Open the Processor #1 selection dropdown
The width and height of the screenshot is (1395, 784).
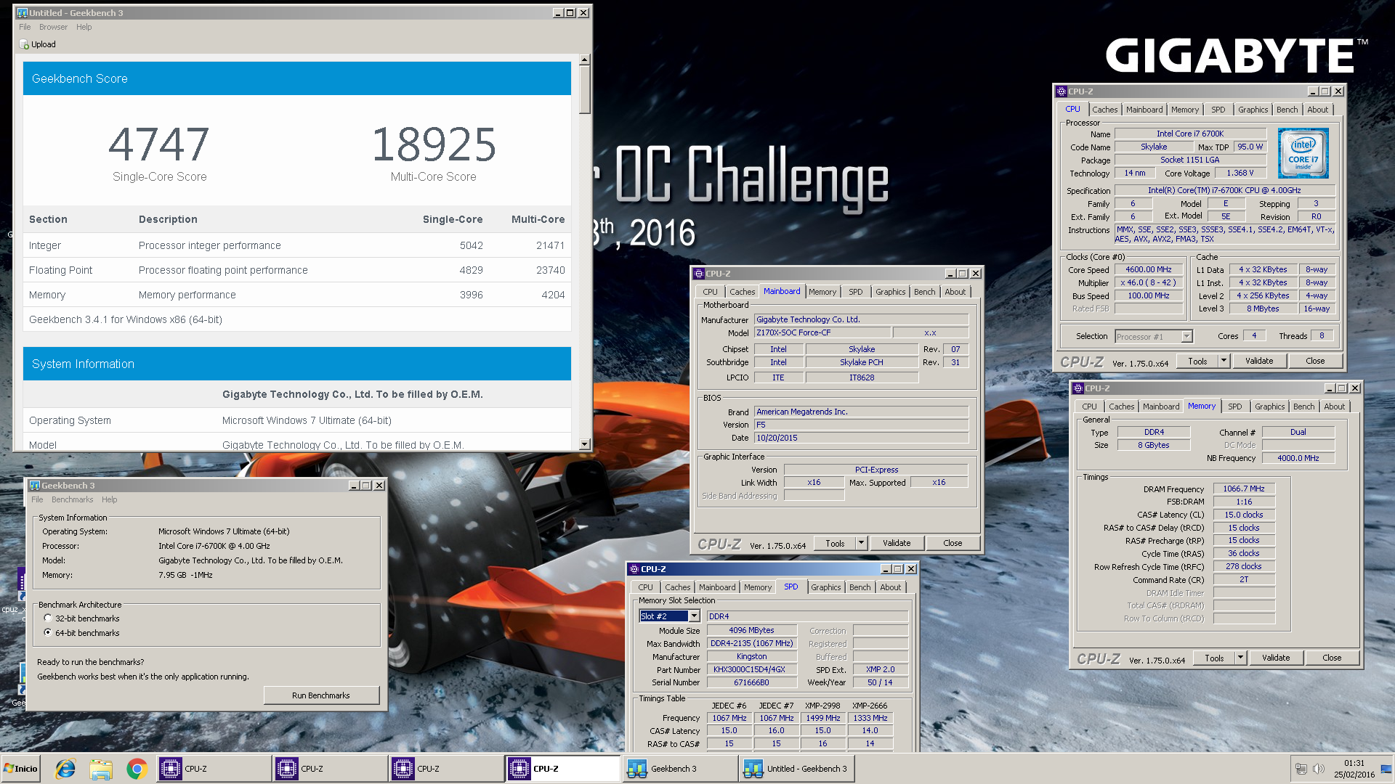1186,337
